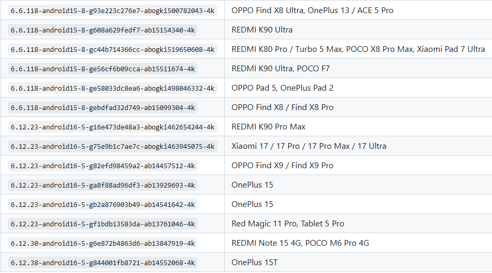492x273 pixels.
Task: Select kernel 6.12.38-android16-5-g844001fb8721-ab14552068-4k
Action: coord(103,263)
